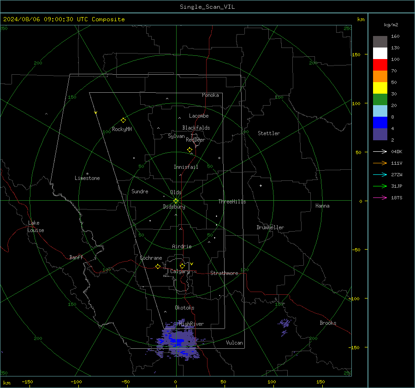Click the white 04DK arrow in legend

click(x=380, y=151)
